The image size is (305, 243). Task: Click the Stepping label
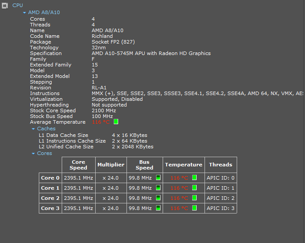[41, 82]
